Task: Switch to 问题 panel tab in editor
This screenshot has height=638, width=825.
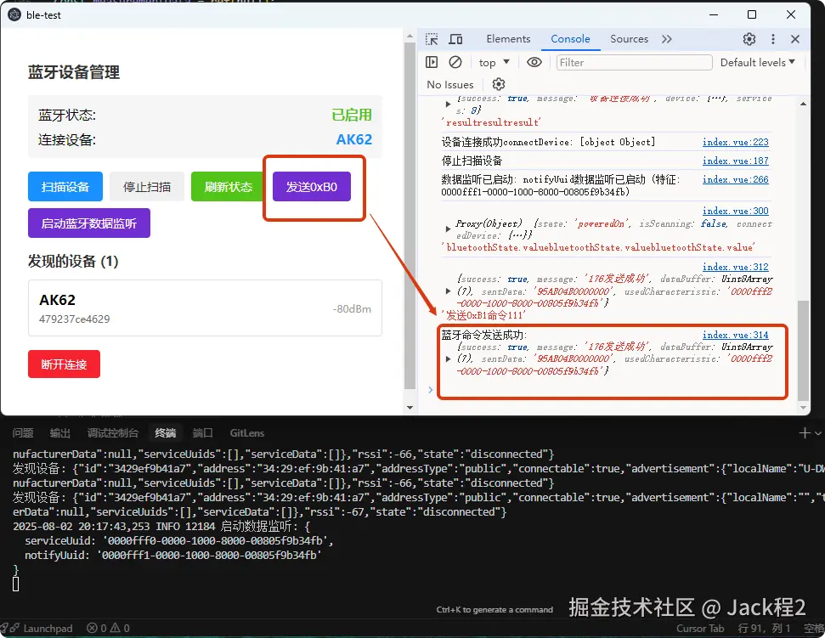Action: pos(23,433)
